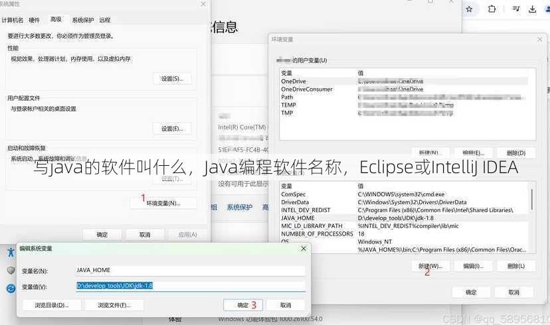The image size is (550, 325).
Task: Switch to the 硬件 tab
Action: point(34,20)
